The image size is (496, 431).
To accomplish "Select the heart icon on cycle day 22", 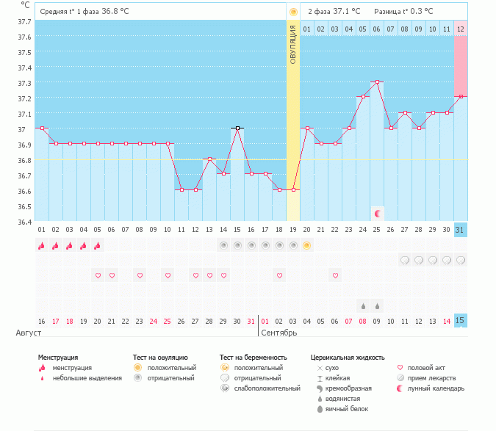I will (x=335, y=275).
